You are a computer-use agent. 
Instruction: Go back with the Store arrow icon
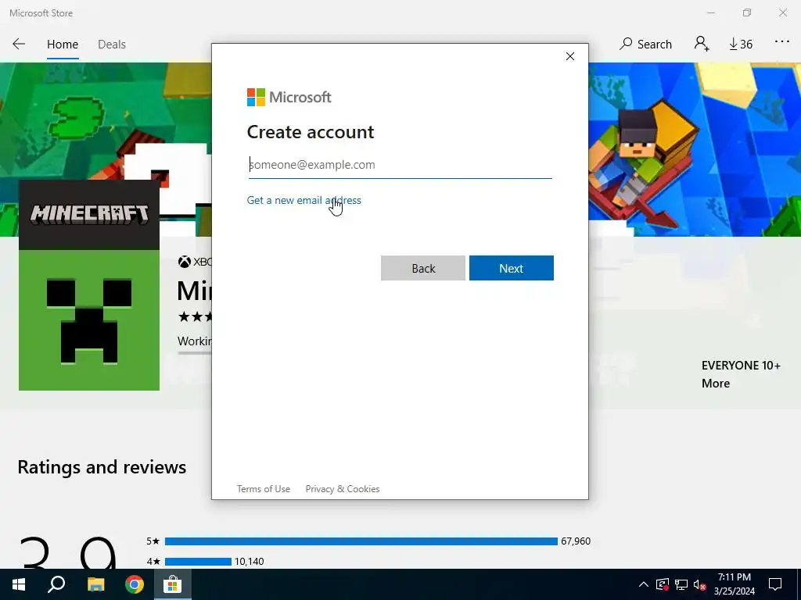(19, 44)
